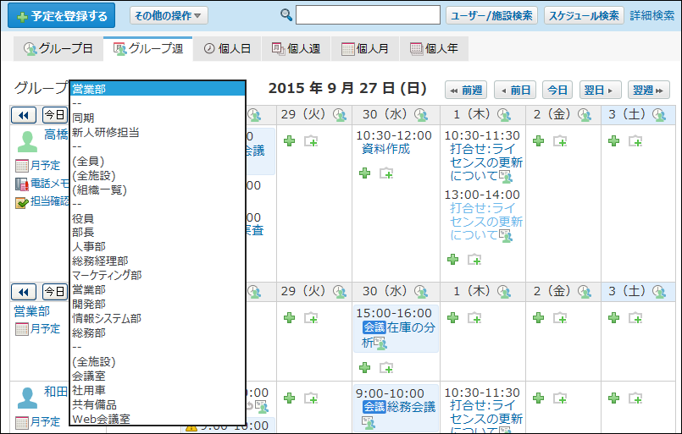
Task: Choose the highlighted 営業部 option in list
Action: coord(158,89)
